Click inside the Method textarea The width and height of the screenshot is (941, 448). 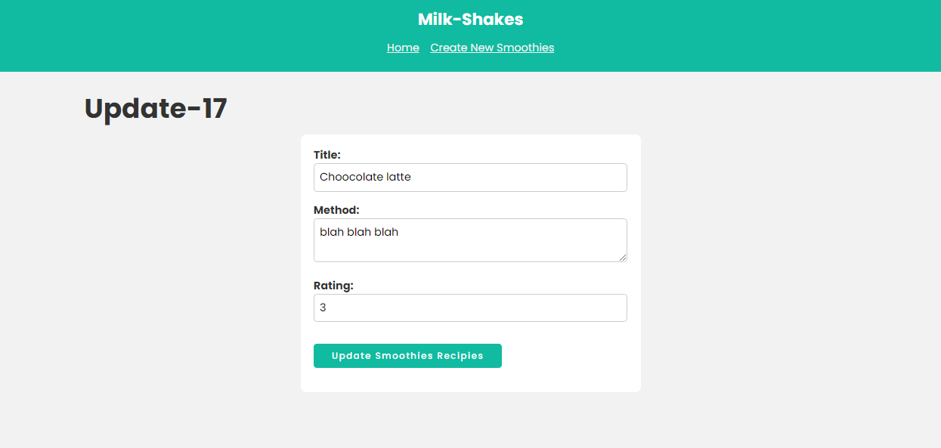click(x=470, y=240)
